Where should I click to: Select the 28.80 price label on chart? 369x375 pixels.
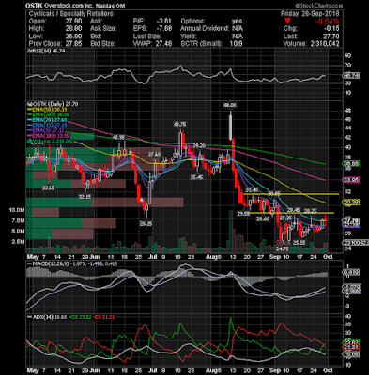click(263, 219)
